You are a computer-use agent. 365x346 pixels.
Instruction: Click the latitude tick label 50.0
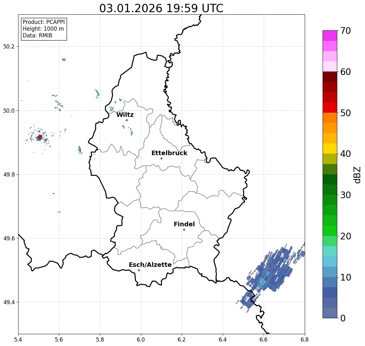[x=9, y=110]
